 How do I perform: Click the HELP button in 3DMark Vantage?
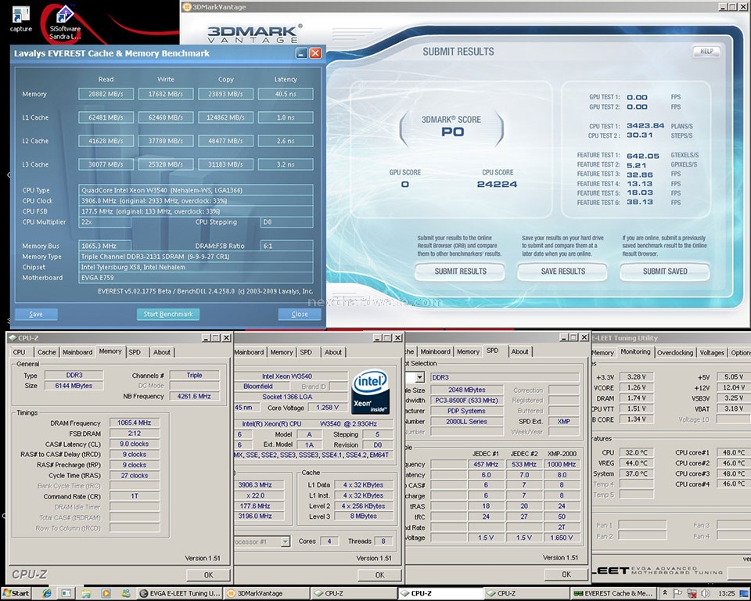pyautogui.click(x=706, y=52)
